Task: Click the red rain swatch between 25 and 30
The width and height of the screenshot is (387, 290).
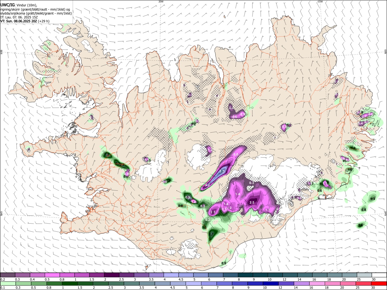Action: [363, 283]
